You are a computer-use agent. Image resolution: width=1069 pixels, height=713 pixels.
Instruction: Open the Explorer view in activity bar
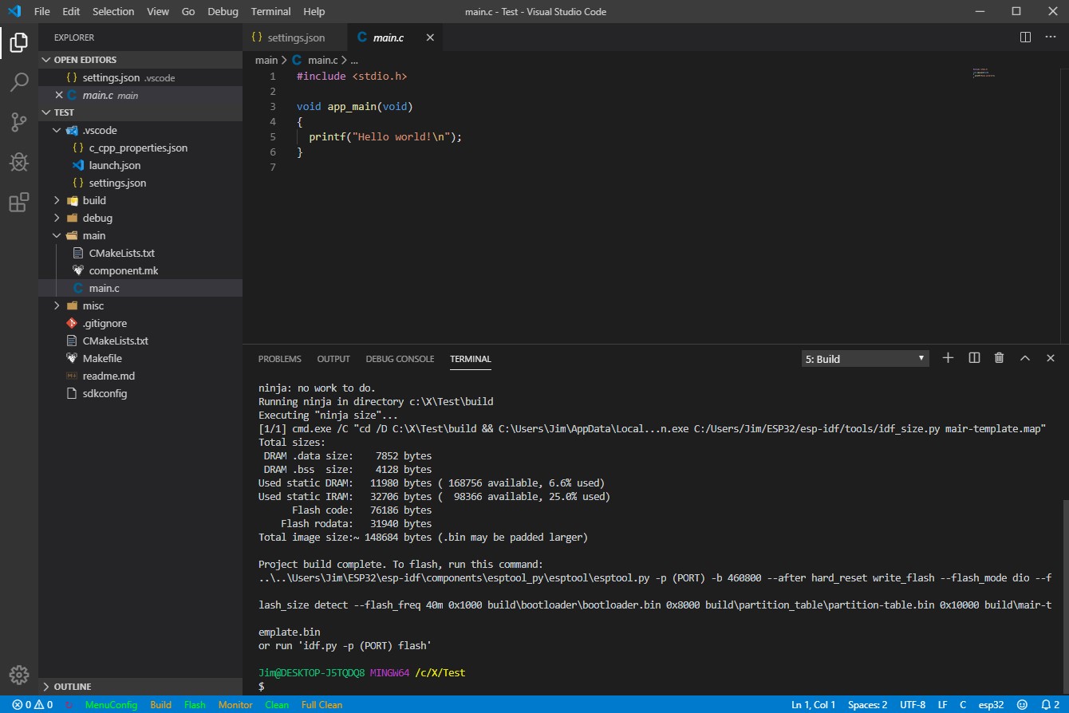(19, 41)
